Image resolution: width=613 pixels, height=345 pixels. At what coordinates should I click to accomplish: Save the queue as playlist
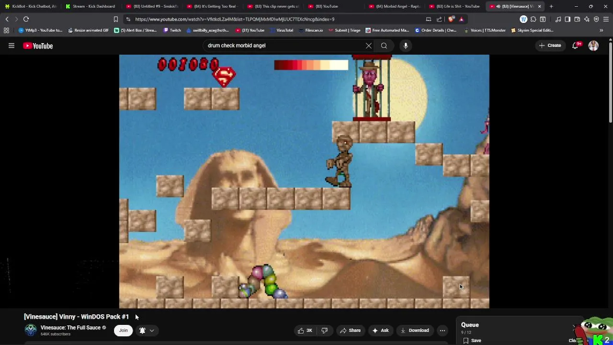click(x=472, y=341)
